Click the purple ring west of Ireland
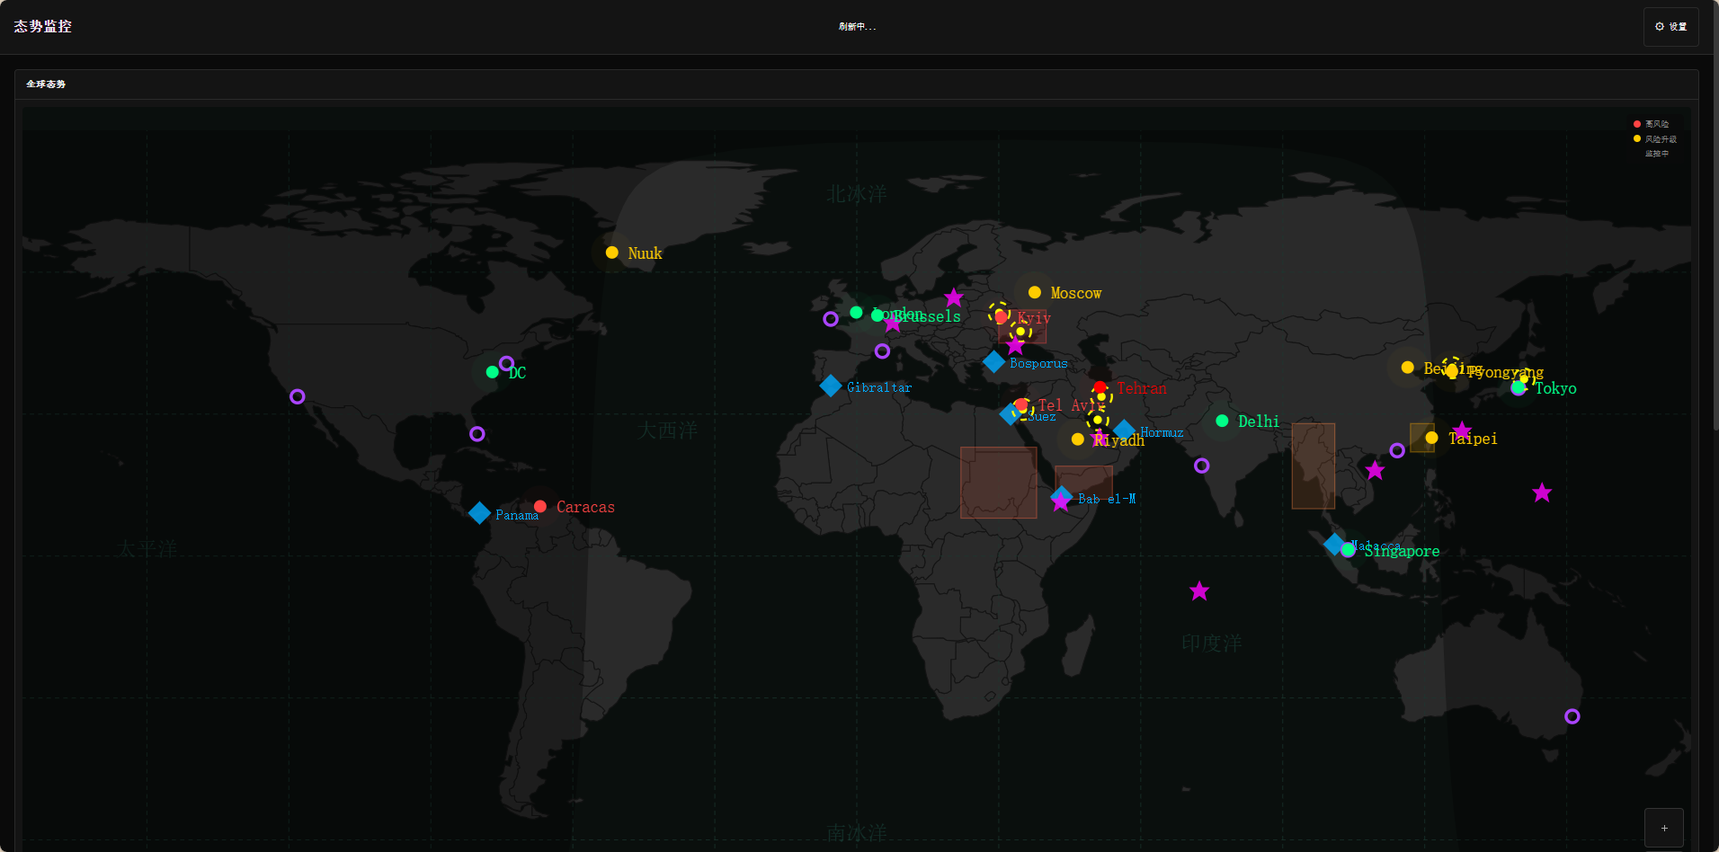Viewport: 1719px width, 852px height. [831, 319]
